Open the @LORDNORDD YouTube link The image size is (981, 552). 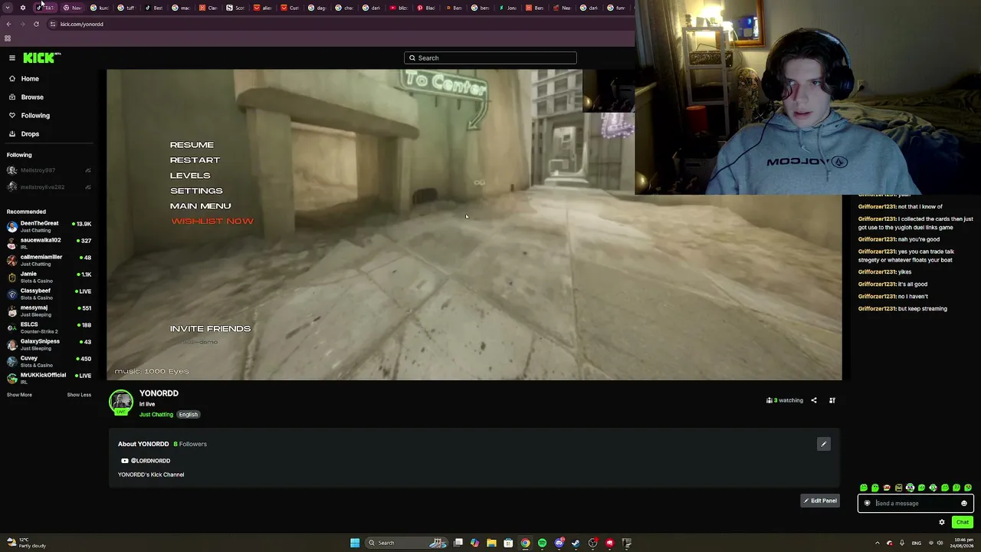(x=146, y=461)
